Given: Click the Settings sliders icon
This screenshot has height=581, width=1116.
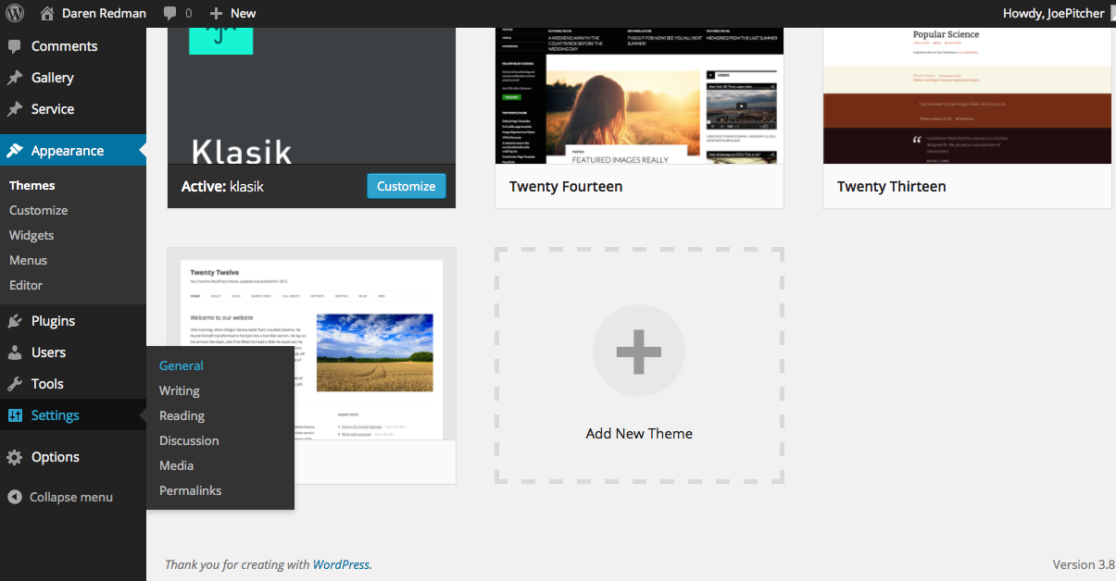Looking at the screenshot, I should (x=15, y=415).
